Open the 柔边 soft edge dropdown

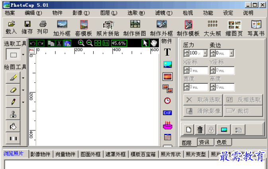231,53
